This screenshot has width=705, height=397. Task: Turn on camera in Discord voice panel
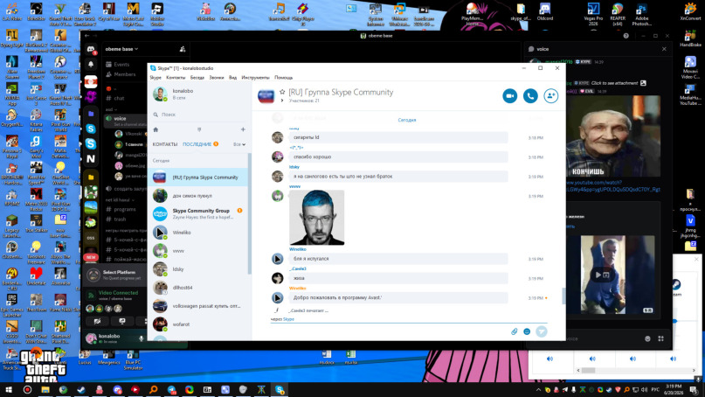coord(98,322)
